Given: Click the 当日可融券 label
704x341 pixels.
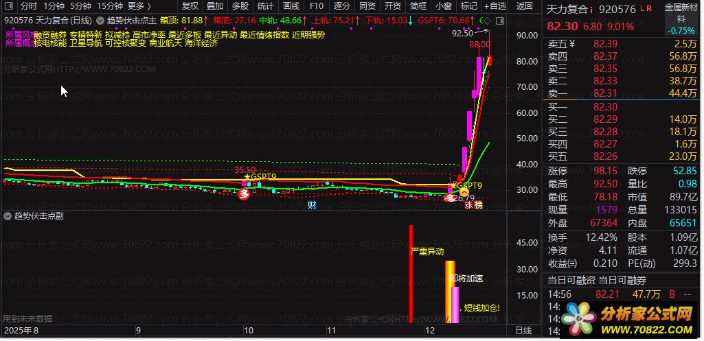Looking at the screenshot, I should coord(622,281).
